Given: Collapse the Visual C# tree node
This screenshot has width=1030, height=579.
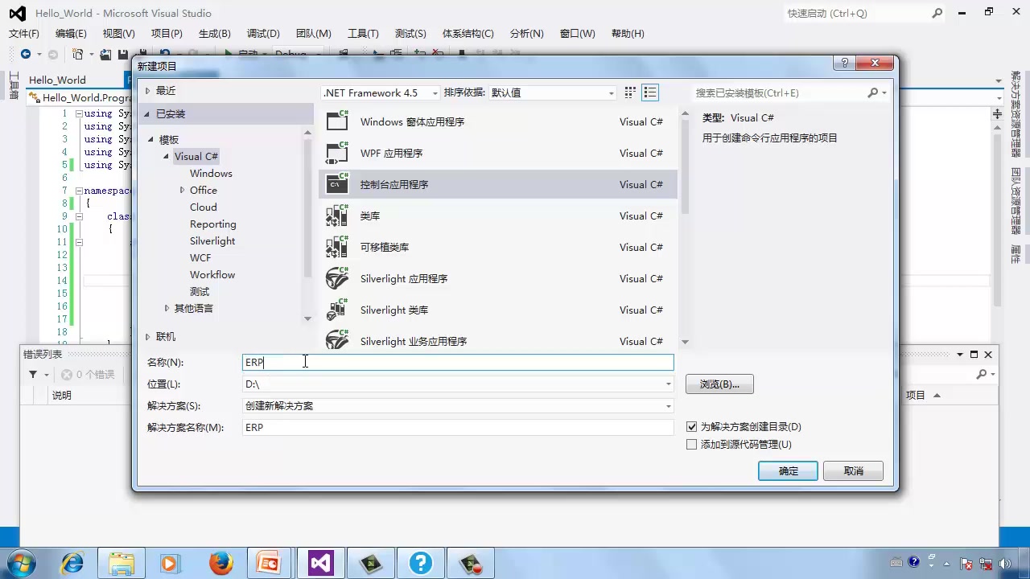Looking at the screenshot, I should coord(167,157).
